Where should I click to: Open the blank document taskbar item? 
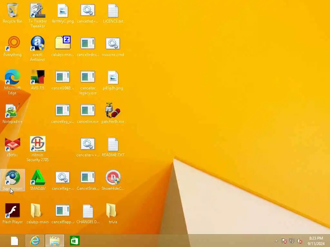(x=15, y=241)
